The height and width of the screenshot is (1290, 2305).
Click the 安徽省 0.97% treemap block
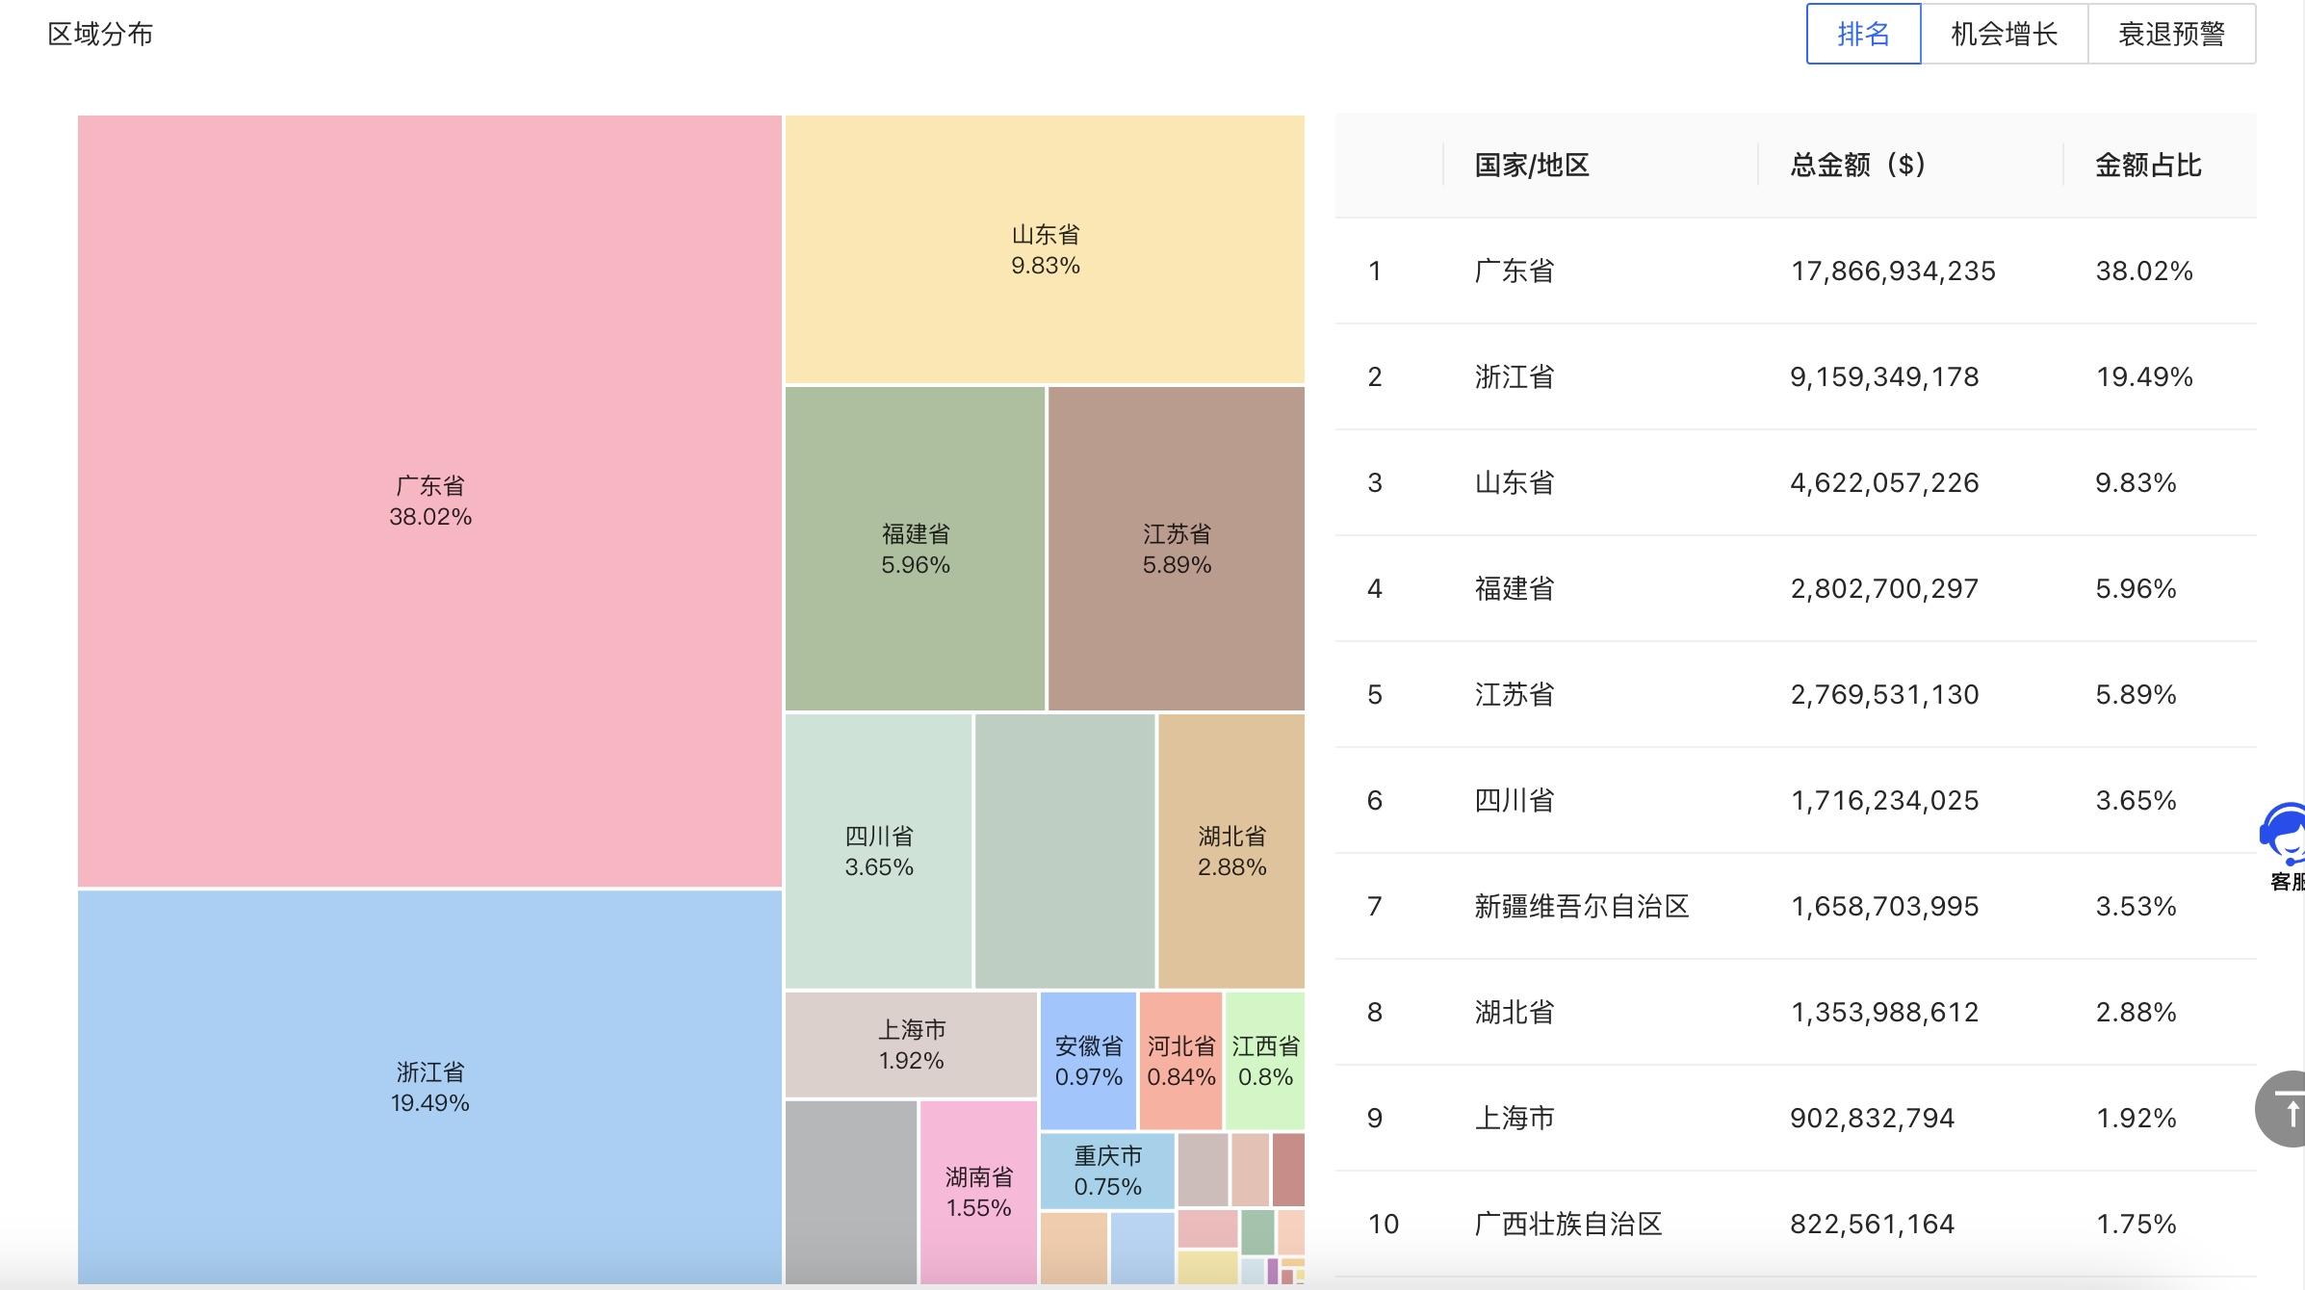[1088, 1060]
